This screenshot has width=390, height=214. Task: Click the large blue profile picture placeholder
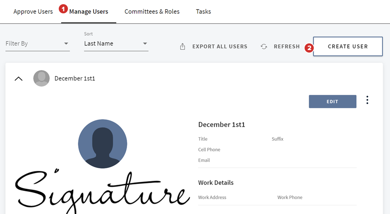click(x=102, y=144)
